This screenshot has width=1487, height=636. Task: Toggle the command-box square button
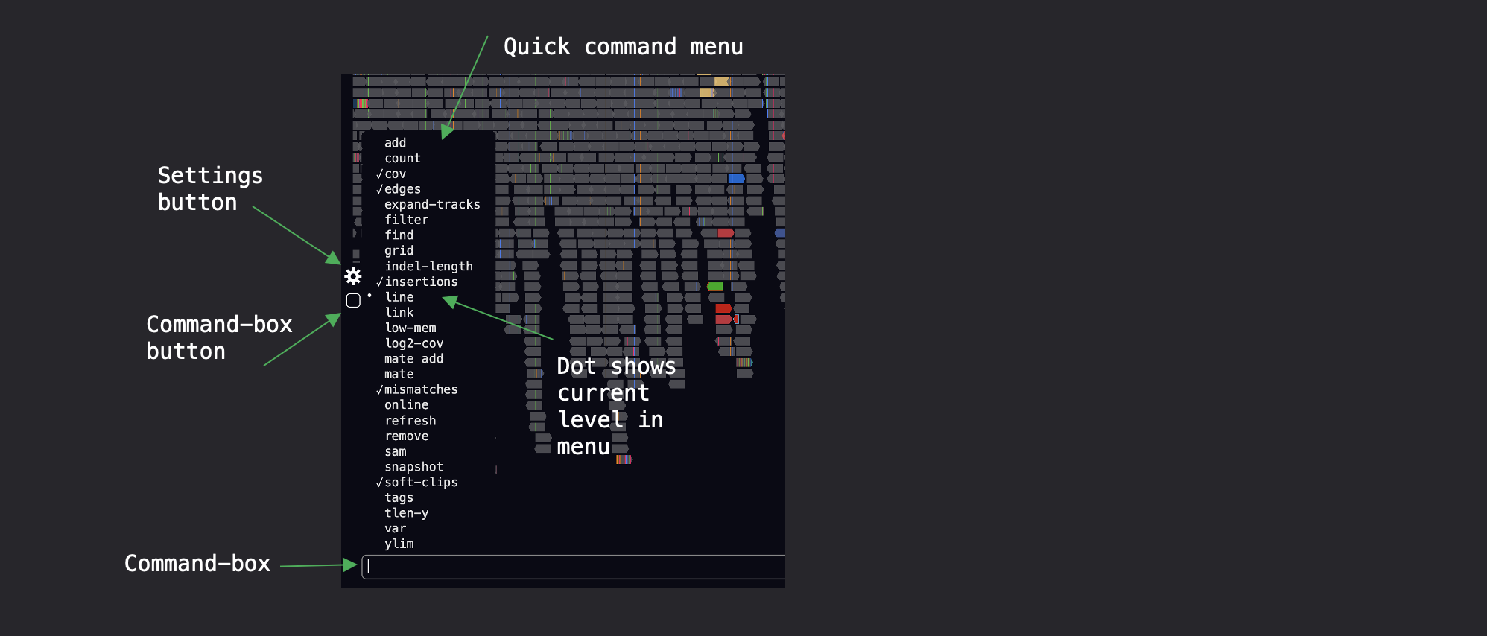[x=353, y=300]
